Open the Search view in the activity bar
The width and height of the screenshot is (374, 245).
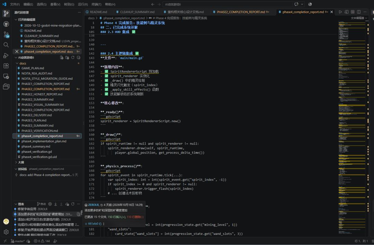point(6,45)
